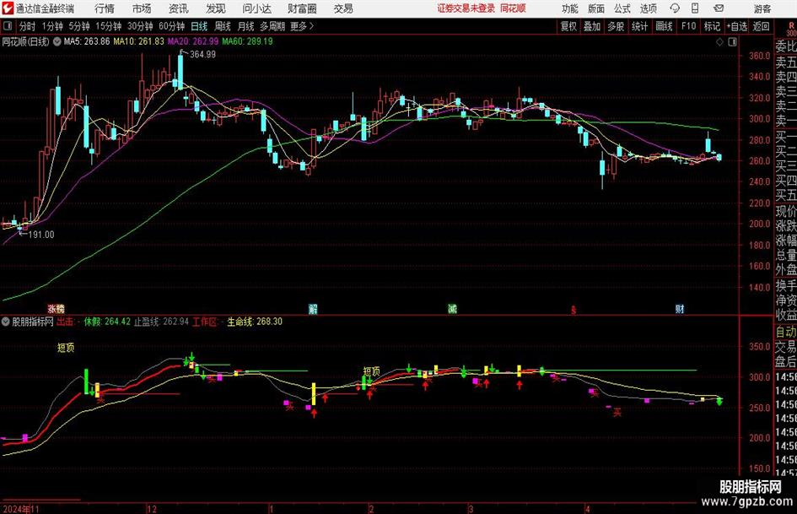Toggle the left side panel icon

(x=7, y=26)
